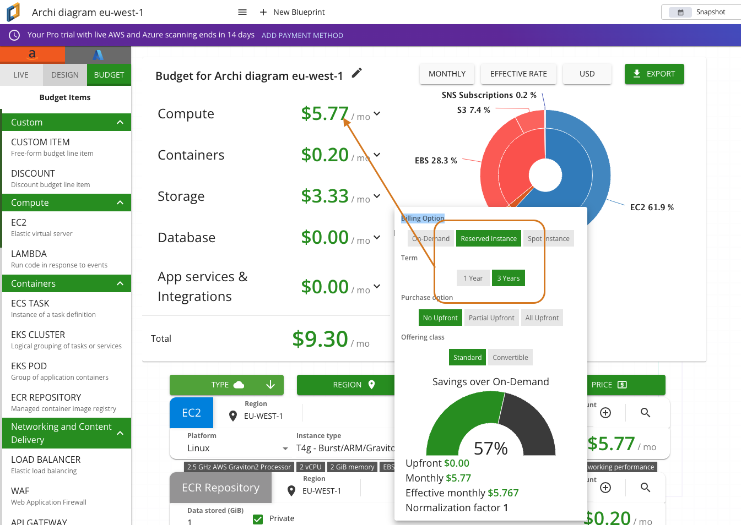The height and width of the screenshot is (525, 741).
Task: Select Reserved Instance billing option
Action: 489,238
